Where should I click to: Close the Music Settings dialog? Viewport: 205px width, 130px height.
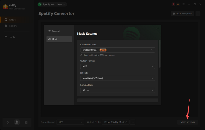click(x=157, y=28)
